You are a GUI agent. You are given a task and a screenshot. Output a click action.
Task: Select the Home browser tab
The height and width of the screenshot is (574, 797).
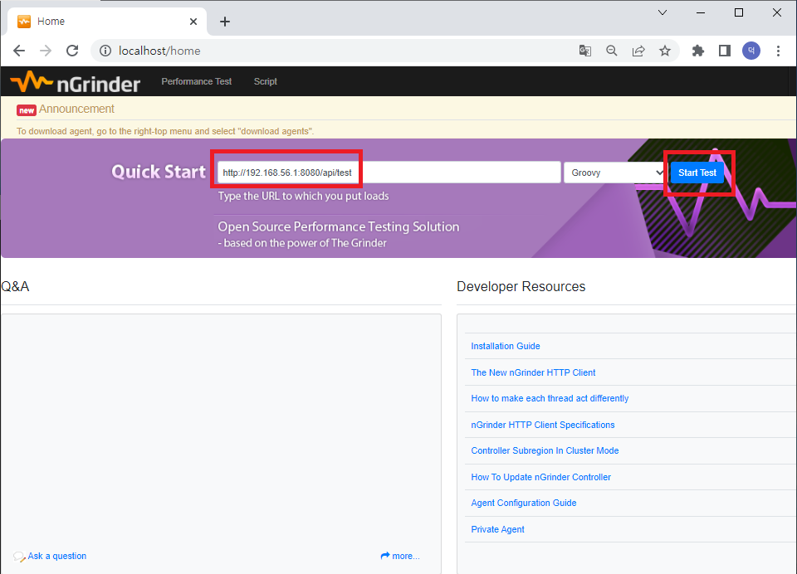[107, 22]
